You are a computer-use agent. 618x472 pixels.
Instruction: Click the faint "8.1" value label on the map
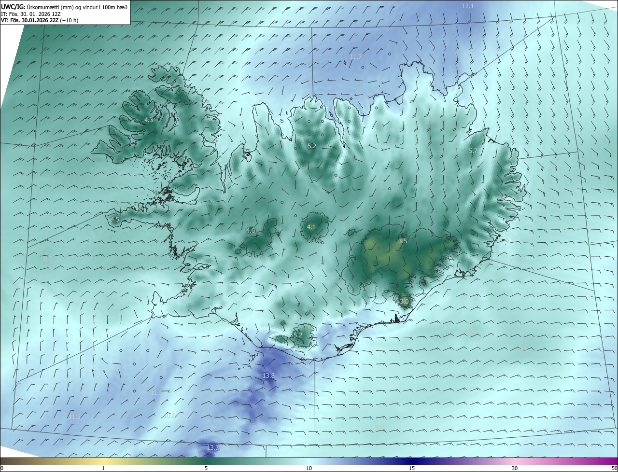tap(48, 259)
